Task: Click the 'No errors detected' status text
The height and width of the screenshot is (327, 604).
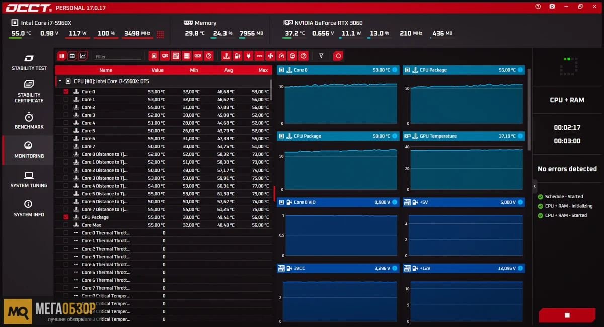Action: [567, 169]
